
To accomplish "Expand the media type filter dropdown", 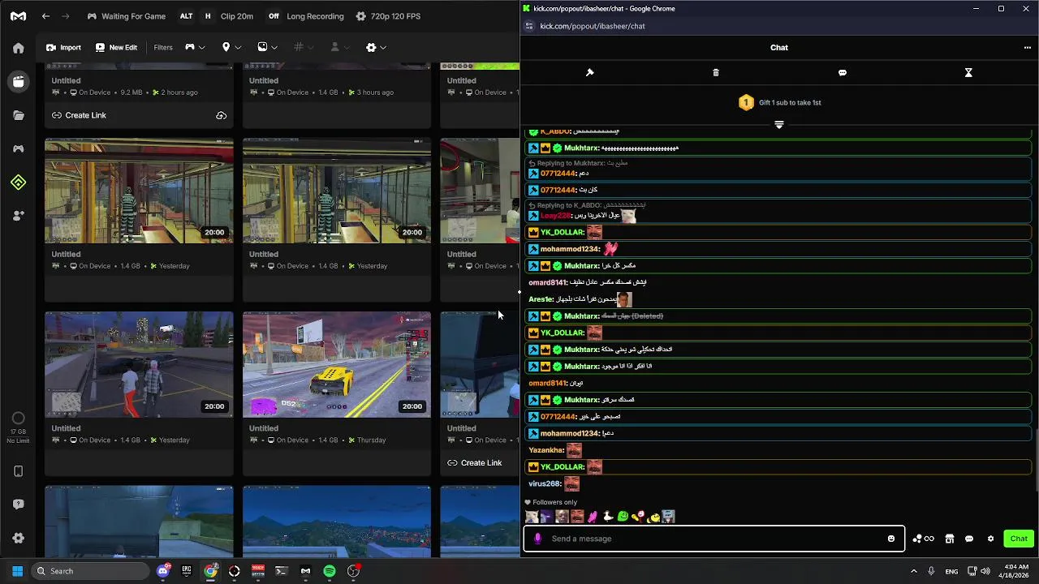I will 267,47.
